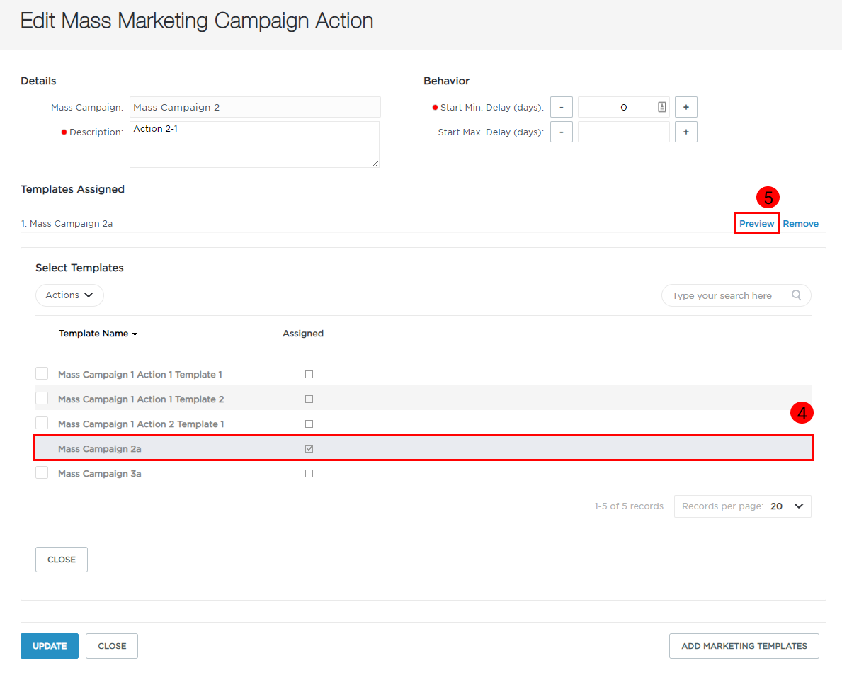Remove the assigned Mass Campaign 2a template

[x=800, y=223]
